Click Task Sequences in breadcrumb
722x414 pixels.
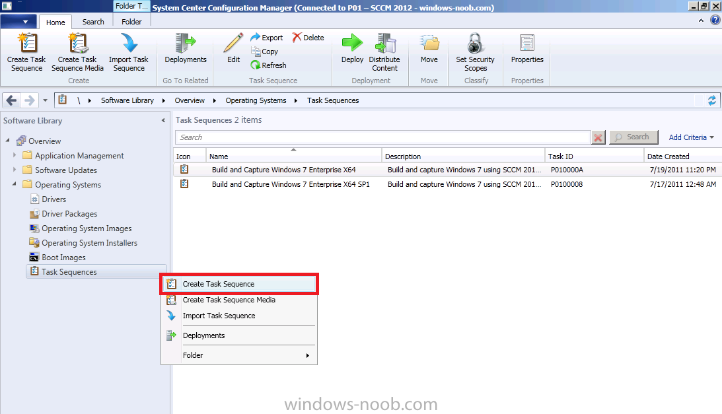333,100
